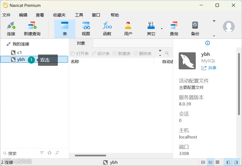Click the 新建表 button
Viewport: 242px width, 166px height.
[x=122, y=53]
